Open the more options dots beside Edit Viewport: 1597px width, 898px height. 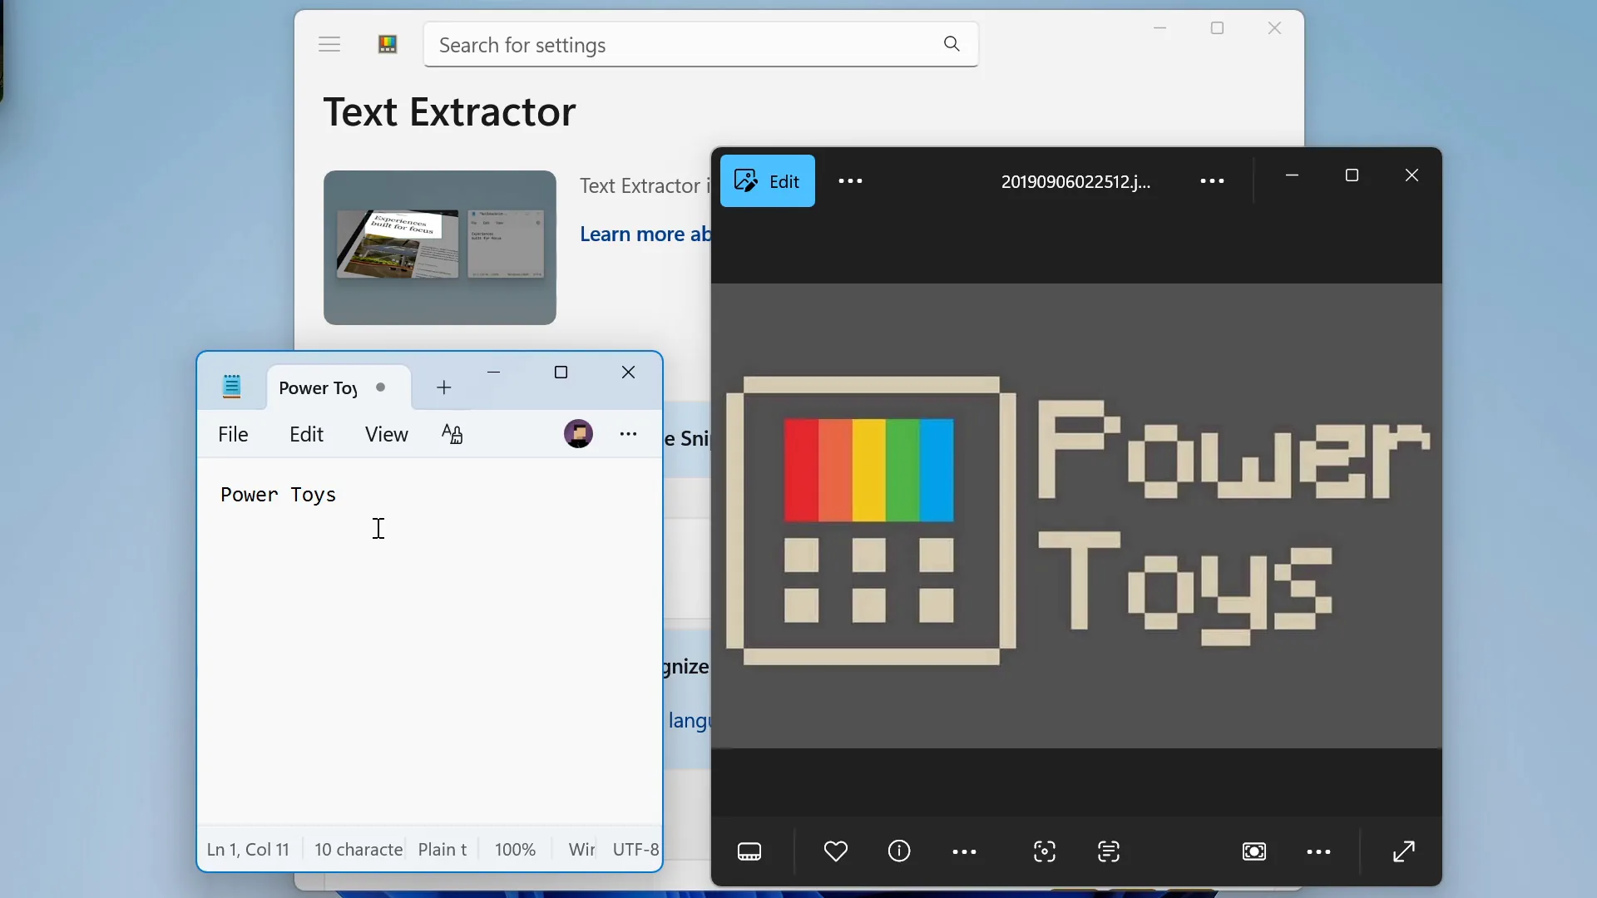click(x=850, y=180)
